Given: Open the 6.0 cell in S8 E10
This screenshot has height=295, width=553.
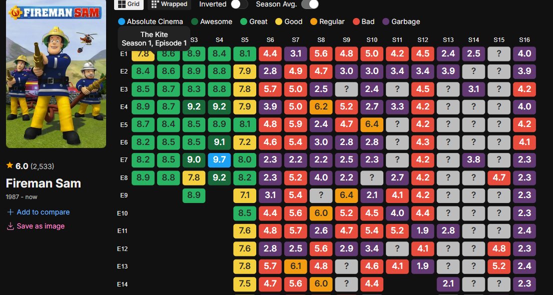Looking at the screenshot, I should 321,213.
